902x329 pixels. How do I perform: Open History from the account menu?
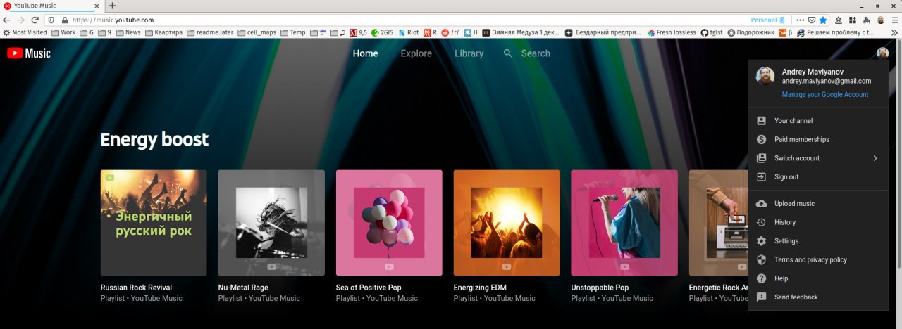(818, 222)
